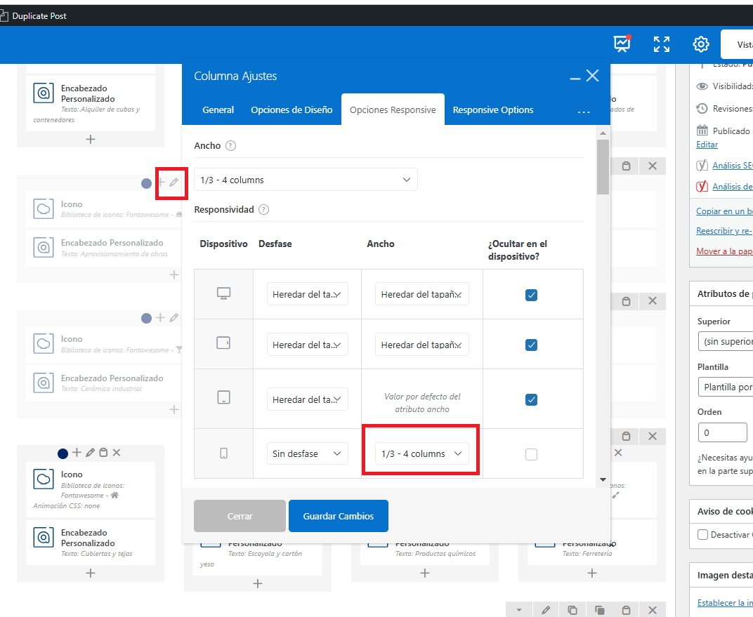Viewport: 753px width, 617px height.
Task: Click the Establecer la imagen link
Action: pyautogui.click(x=725, y=602)
